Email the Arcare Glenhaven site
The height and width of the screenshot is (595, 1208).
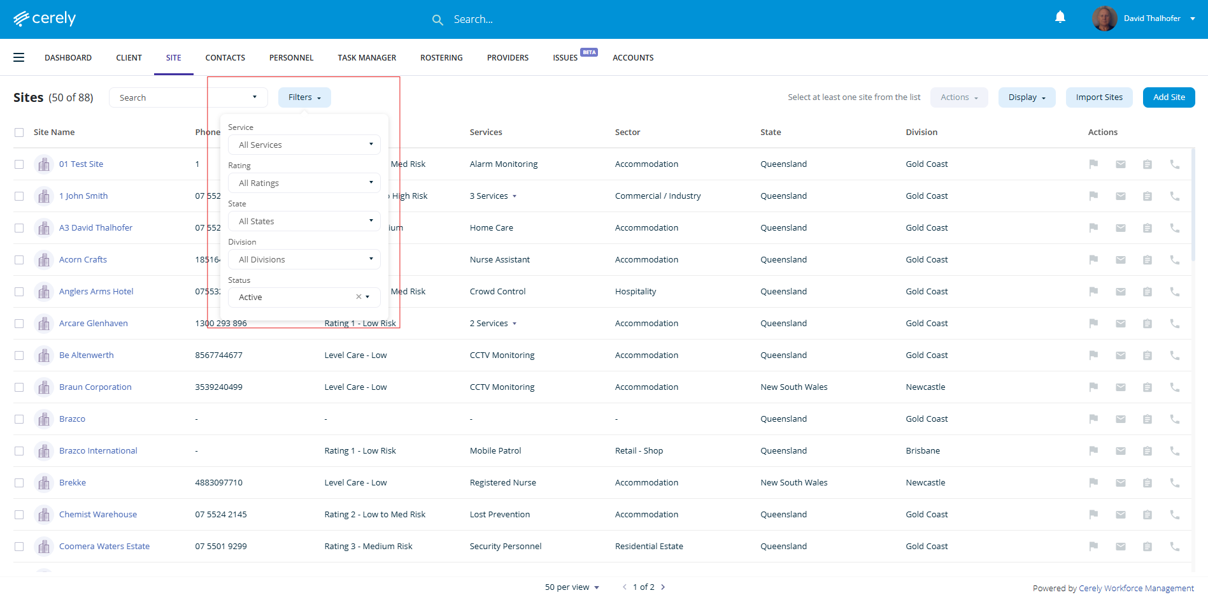[x=1121, y=324]
